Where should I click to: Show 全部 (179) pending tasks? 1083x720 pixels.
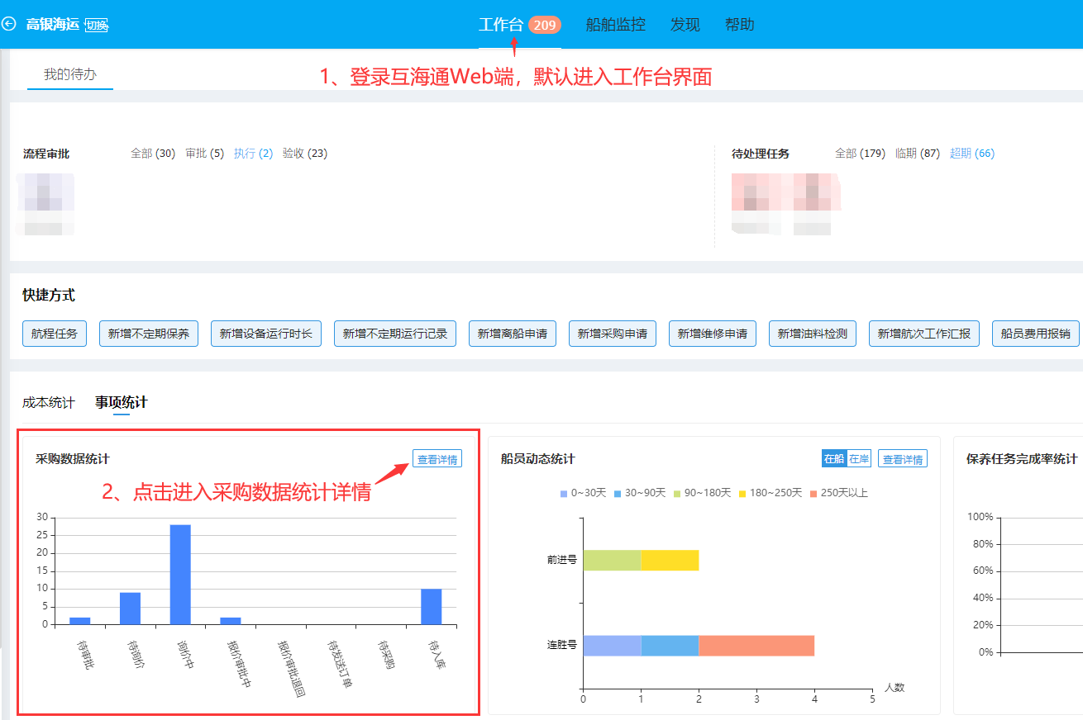pos(860,154)
